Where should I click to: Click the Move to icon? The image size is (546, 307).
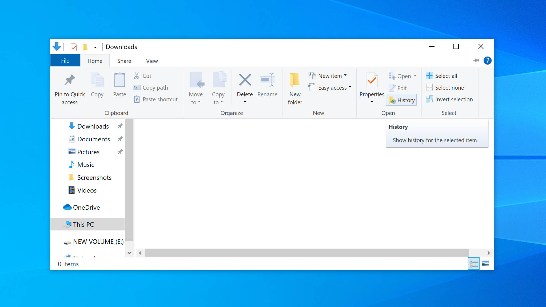(197, 80)
